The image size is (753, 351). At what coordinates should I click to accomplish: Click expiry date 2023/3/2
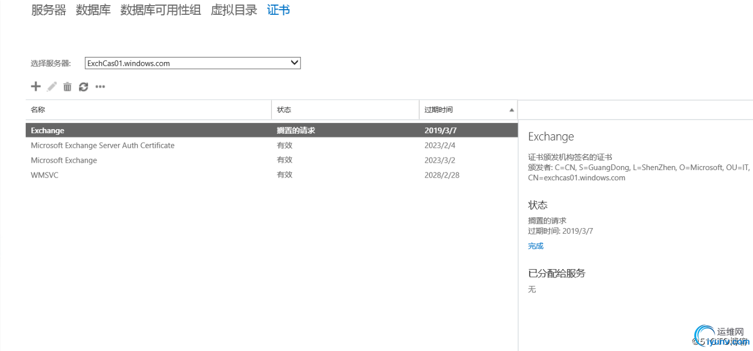439,160
